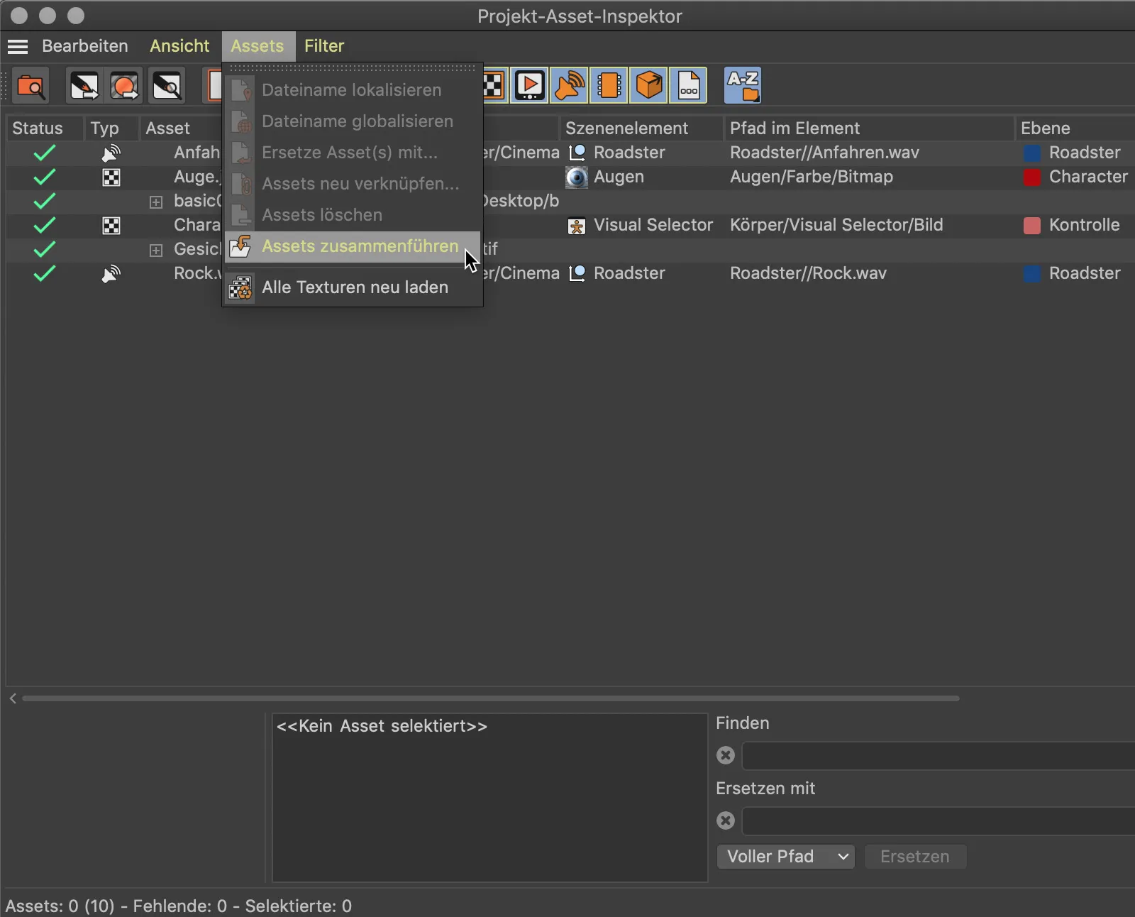Filter assets by textures using checkerboard icon

pos(494,85)
